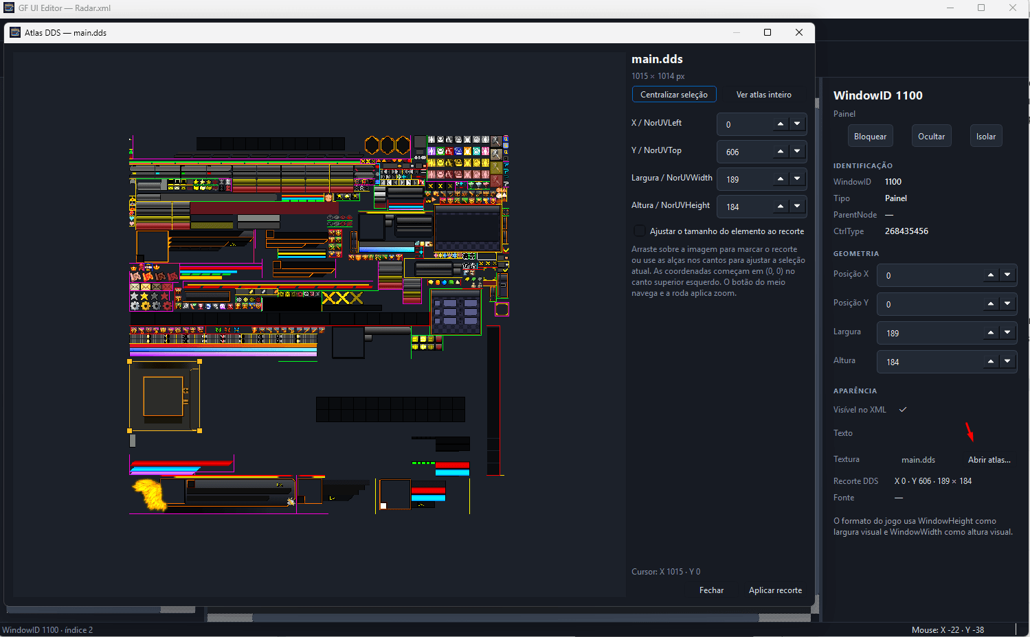Apply the crop with 'Aplicar recorte'

(775, 590)
